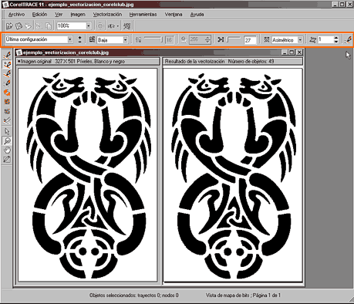Click the node reduction slider

click(x=234, y=39)
